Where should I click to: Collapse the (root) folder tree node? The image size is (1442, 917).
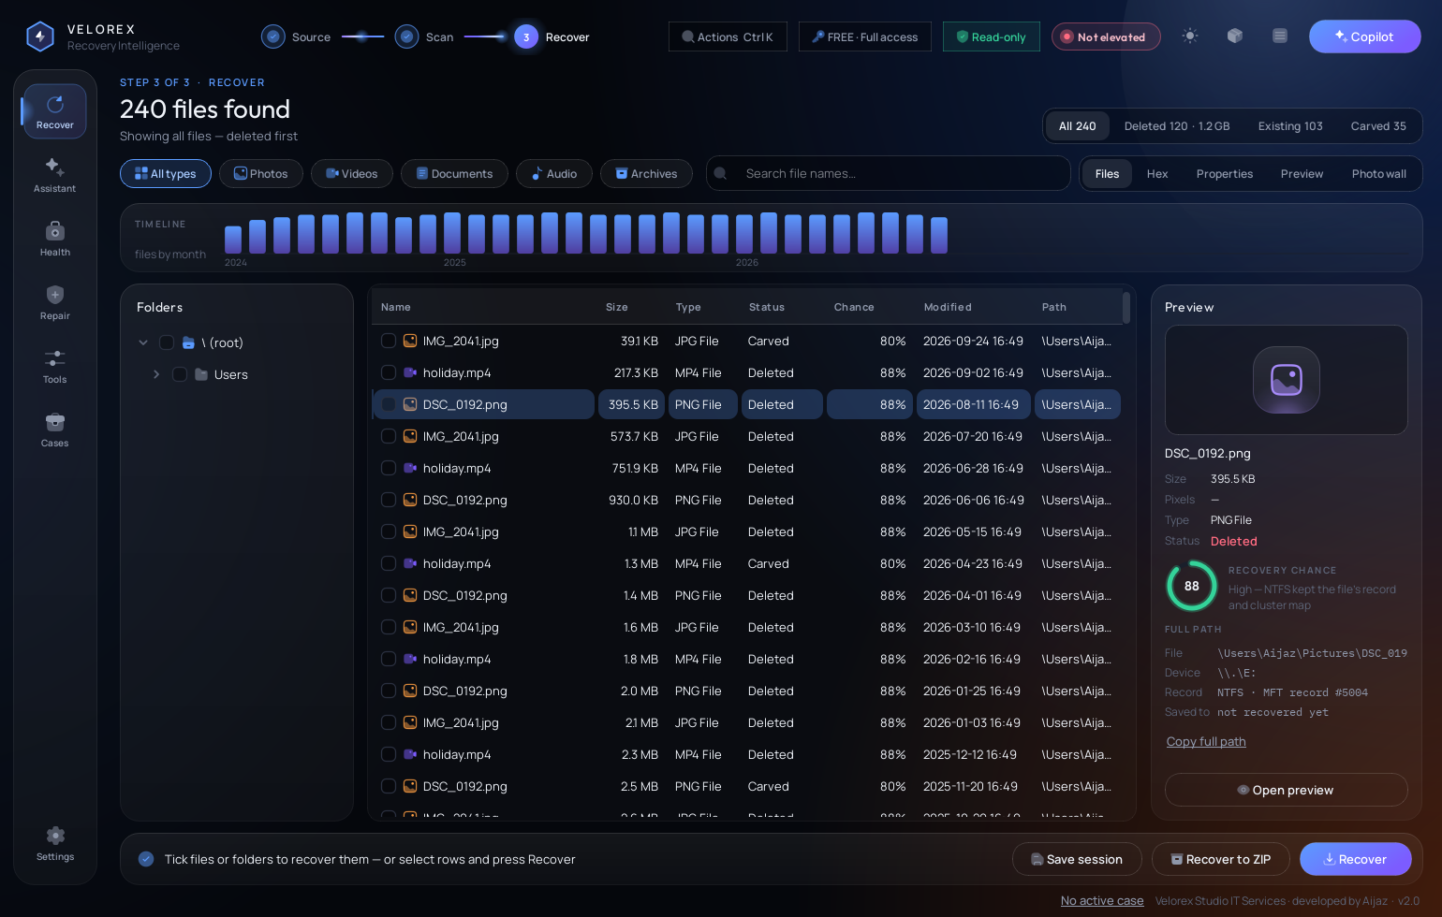click(x=143, y=342)
